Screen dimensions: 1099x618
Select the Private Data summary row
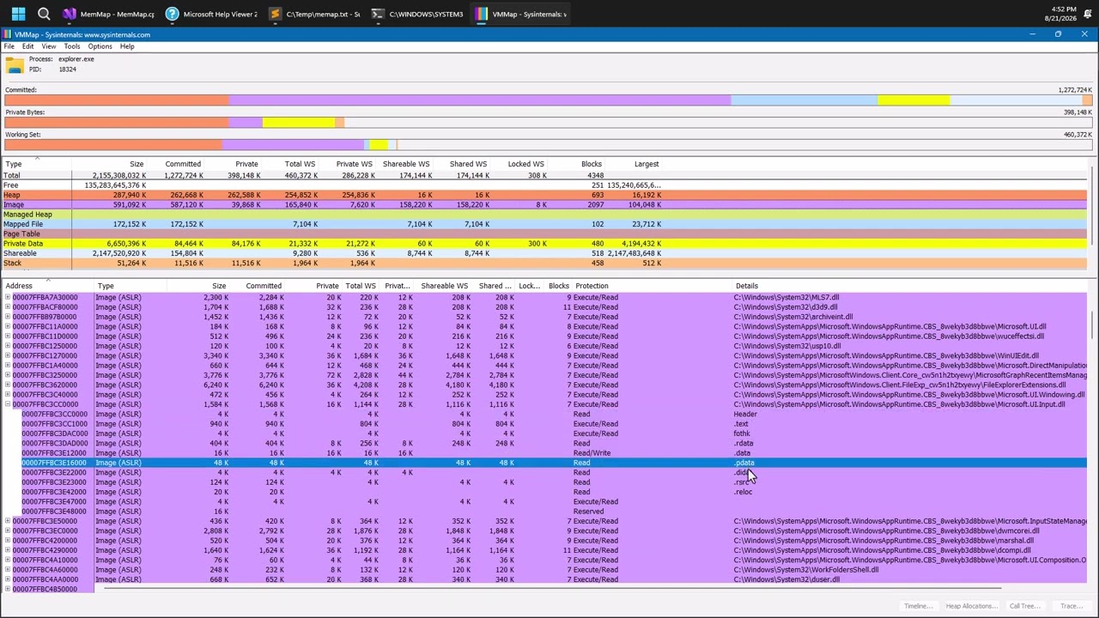[545, 244]
